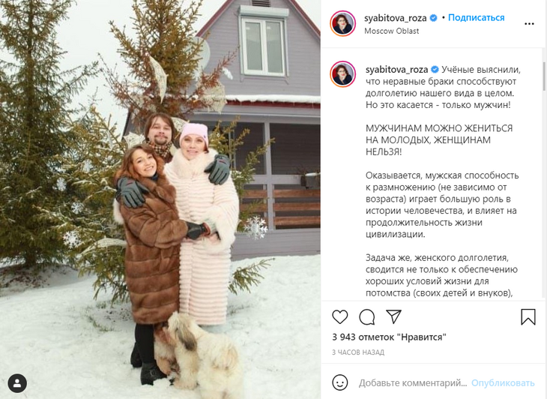Open profile picture in post header
Screen dimensions: 547x399
pos(343,23)
